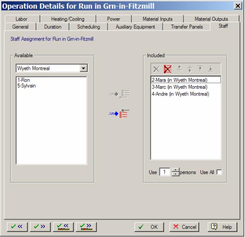The width and height of the screenshot is (245, 237).
Task: Open the Material Inputs tab
Action: [157, 19]
